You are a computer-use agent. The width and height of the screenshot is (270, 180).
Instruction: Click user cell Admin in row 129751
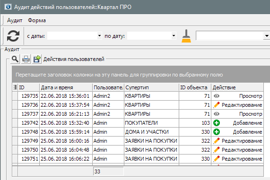[x=108, y=159]
